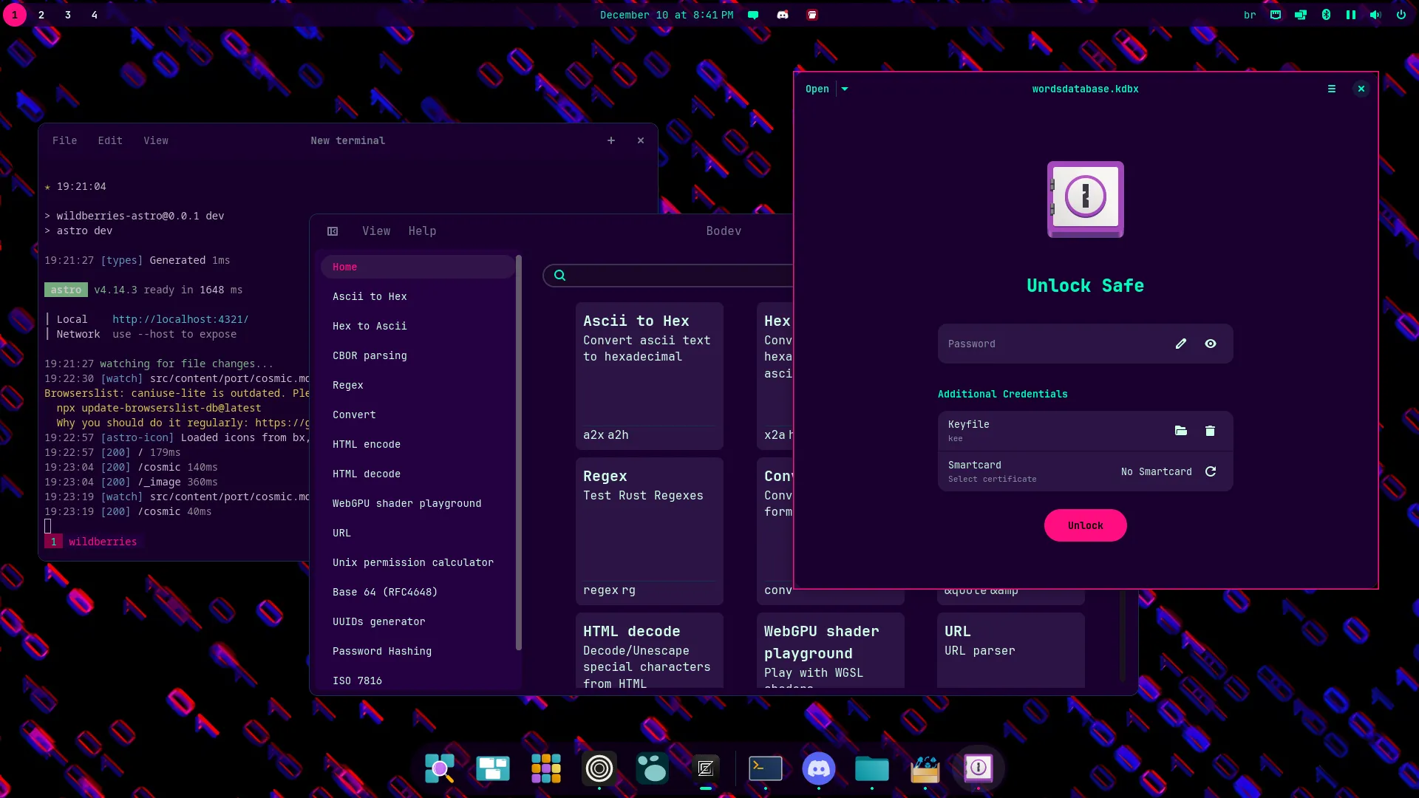Open the Help menu in Bodev

pos(422,231)
